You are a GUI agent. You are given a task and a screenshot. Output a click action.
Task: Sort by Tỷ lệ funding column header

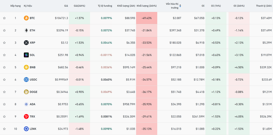click(x=105, y=6)
